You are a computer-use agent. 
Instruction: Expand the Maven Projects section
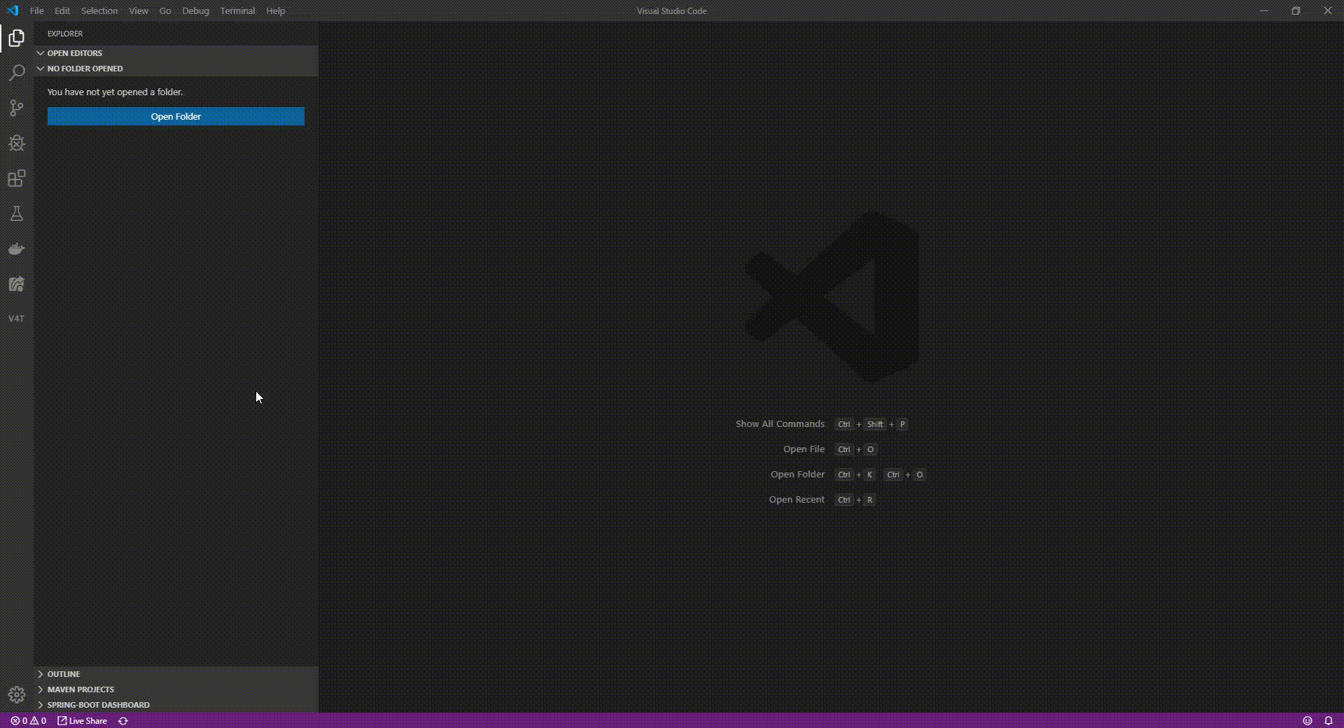point(176,689)
